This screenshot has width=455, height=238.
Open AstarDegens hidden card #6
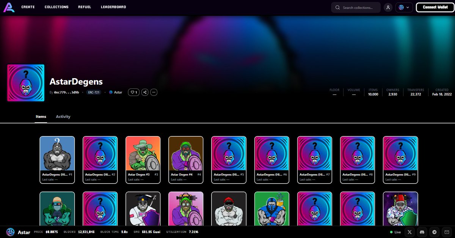coord(271,160)
